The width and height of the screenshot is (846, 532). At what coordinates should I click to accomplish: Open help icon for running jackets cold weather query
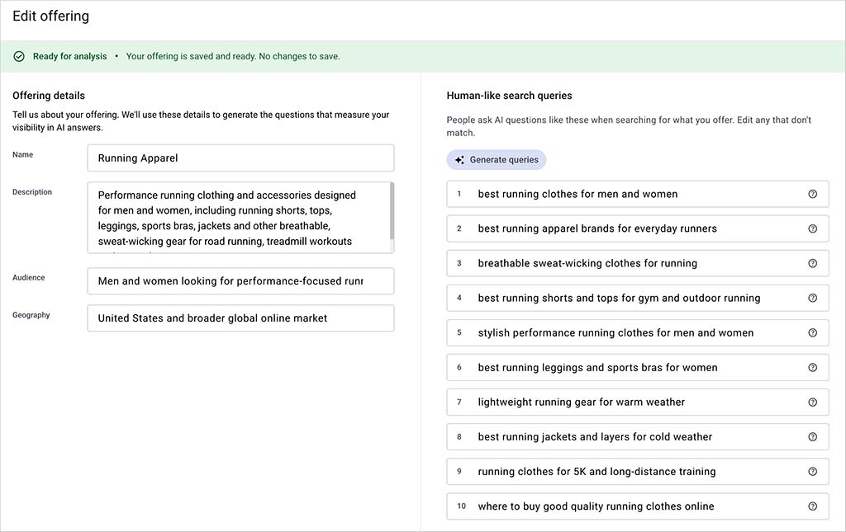click(813, 436)
